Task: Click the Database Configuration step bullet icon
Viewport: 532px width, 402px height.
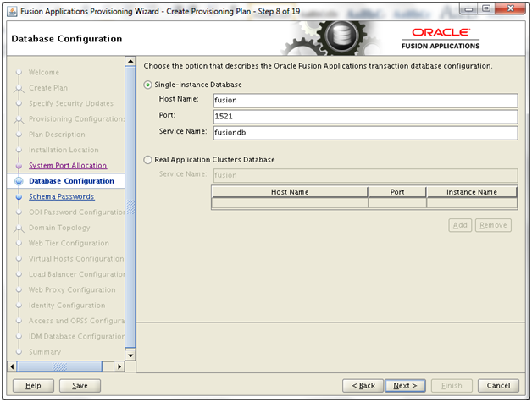Action: [x=19, y=181]
